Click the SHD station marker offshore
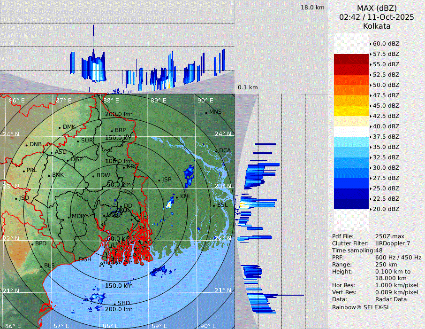 click(114, 303)
